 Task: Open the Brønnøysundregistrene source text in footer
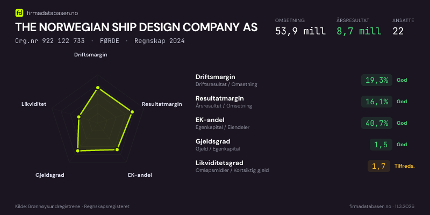pyautogui.click(x=54, y=206)
